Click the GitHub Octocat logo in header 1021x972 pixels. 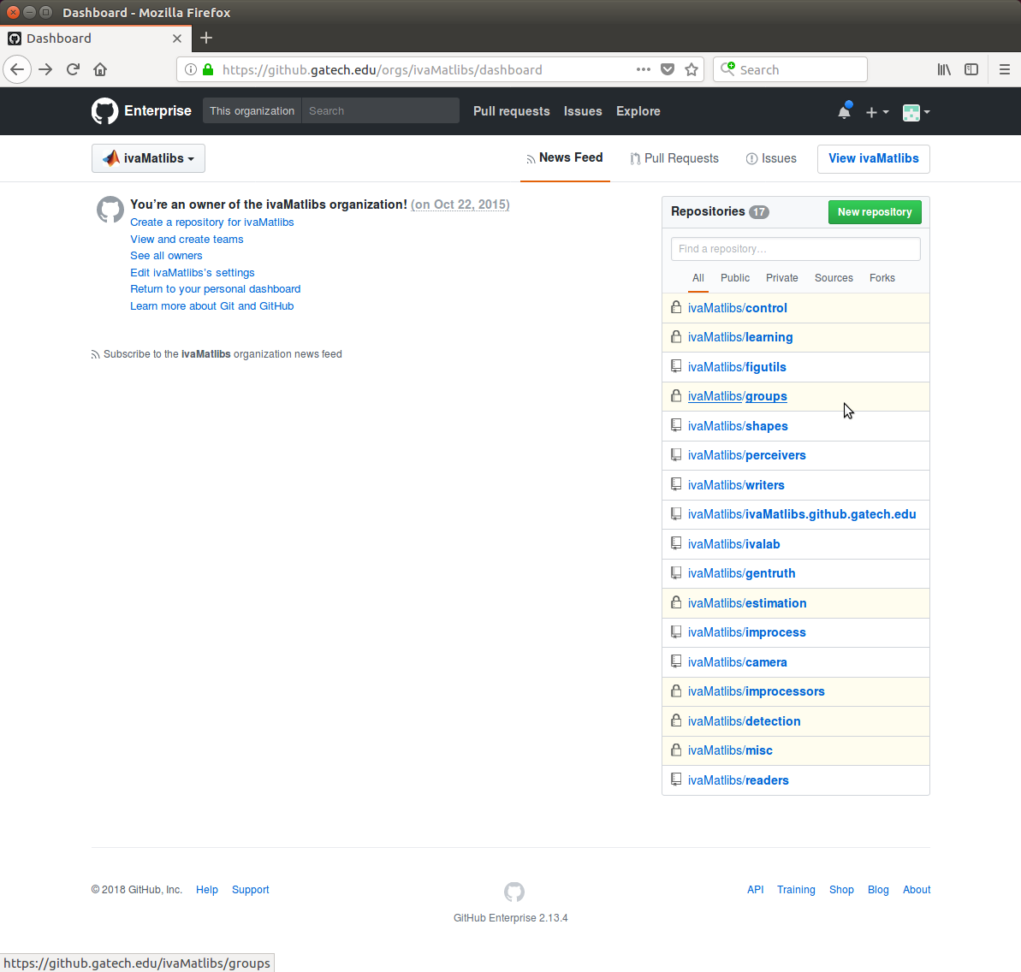(104, 111)
